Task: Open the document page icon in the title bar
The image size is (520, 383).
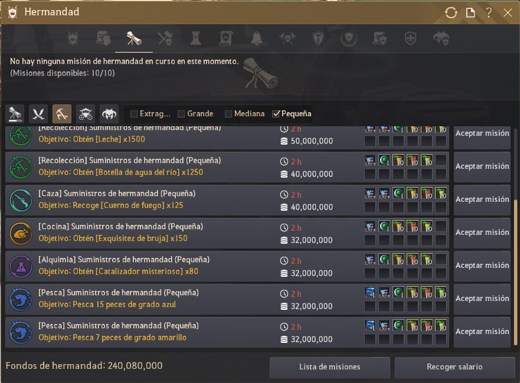Action: [x=470, y=12]
